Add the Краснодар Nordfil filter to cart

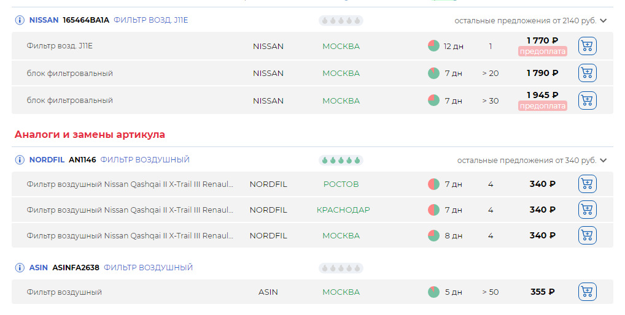point(587,210)
